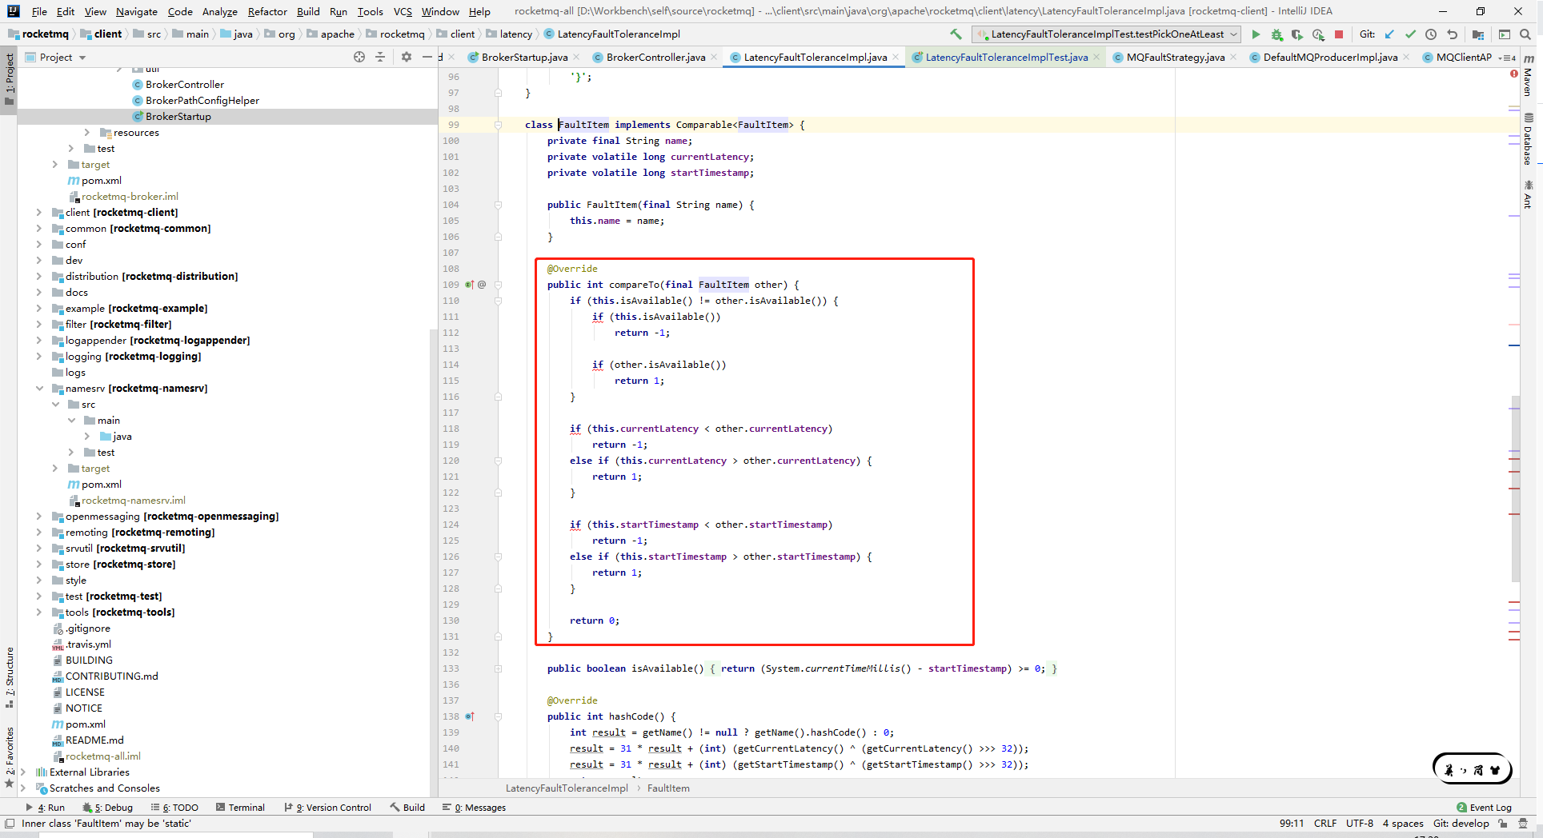Click the Build project hammer icon
This screenshot has width=1543, height=838.
pyautogui.click(x=956, y=34)
